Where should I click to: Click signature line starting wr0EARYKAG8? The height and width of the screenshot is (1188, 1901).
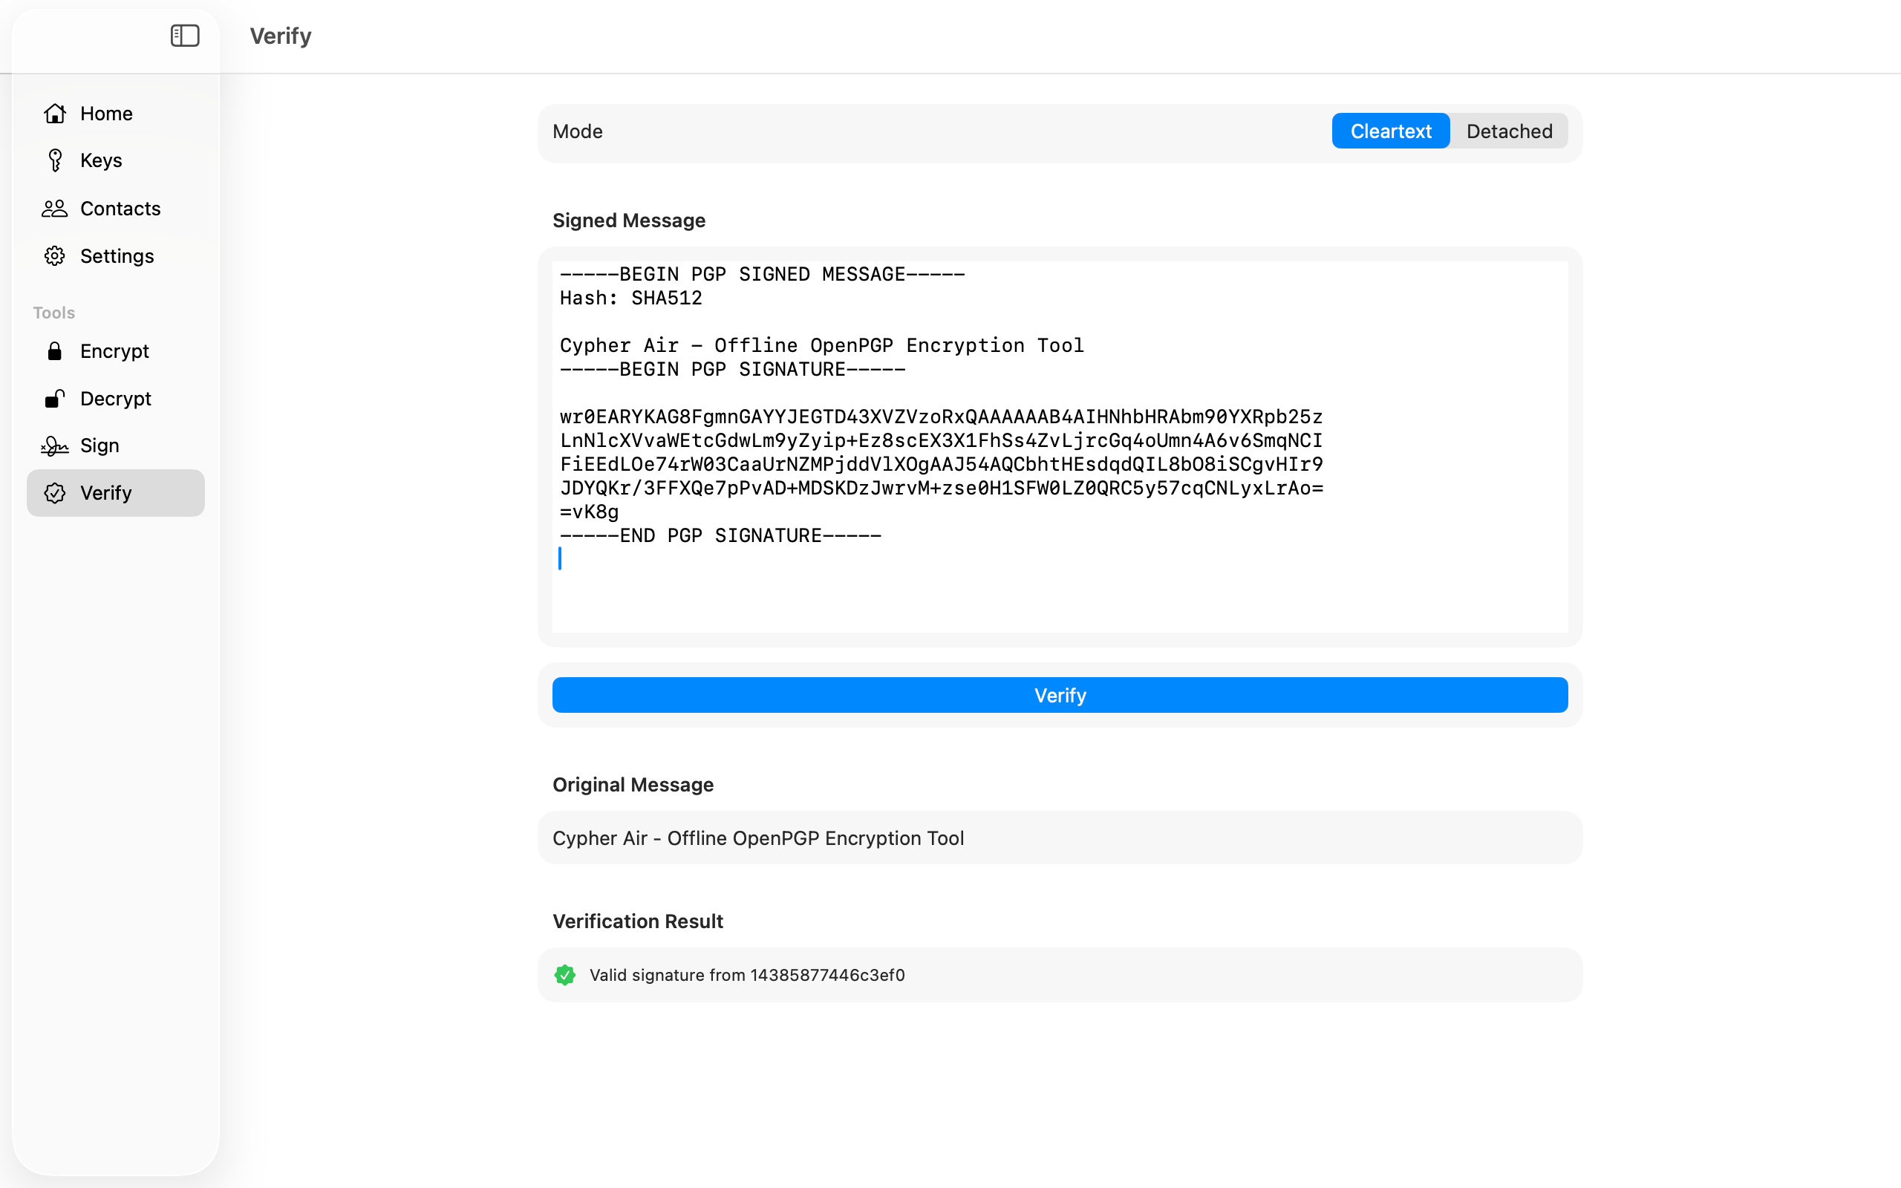(941, 417)
